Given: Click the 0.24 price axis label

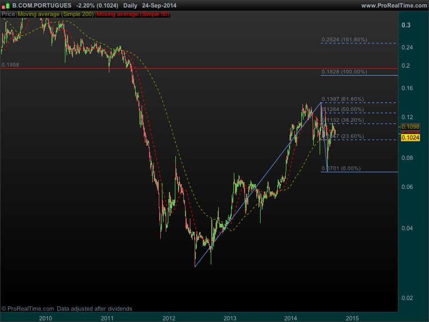Looking at the screenshot, I should tap(407, 47).
